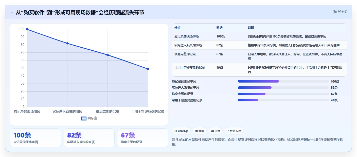Click the 漏斗转化 label
Screen dimensions: 357x157
340,11
